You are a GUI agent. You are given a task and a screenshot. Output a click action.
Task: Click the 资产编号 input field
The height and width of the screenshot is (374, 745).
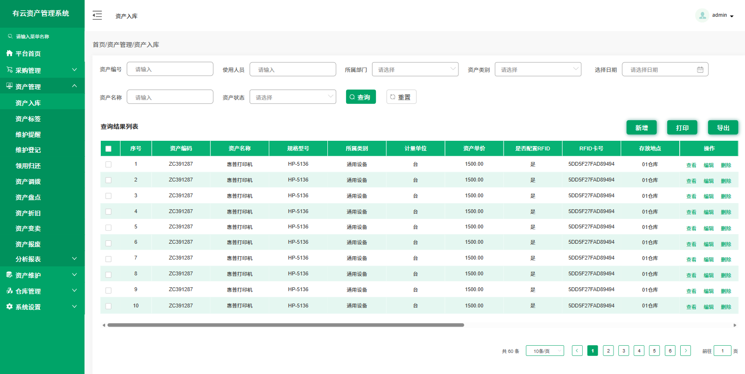coord(170,69)
